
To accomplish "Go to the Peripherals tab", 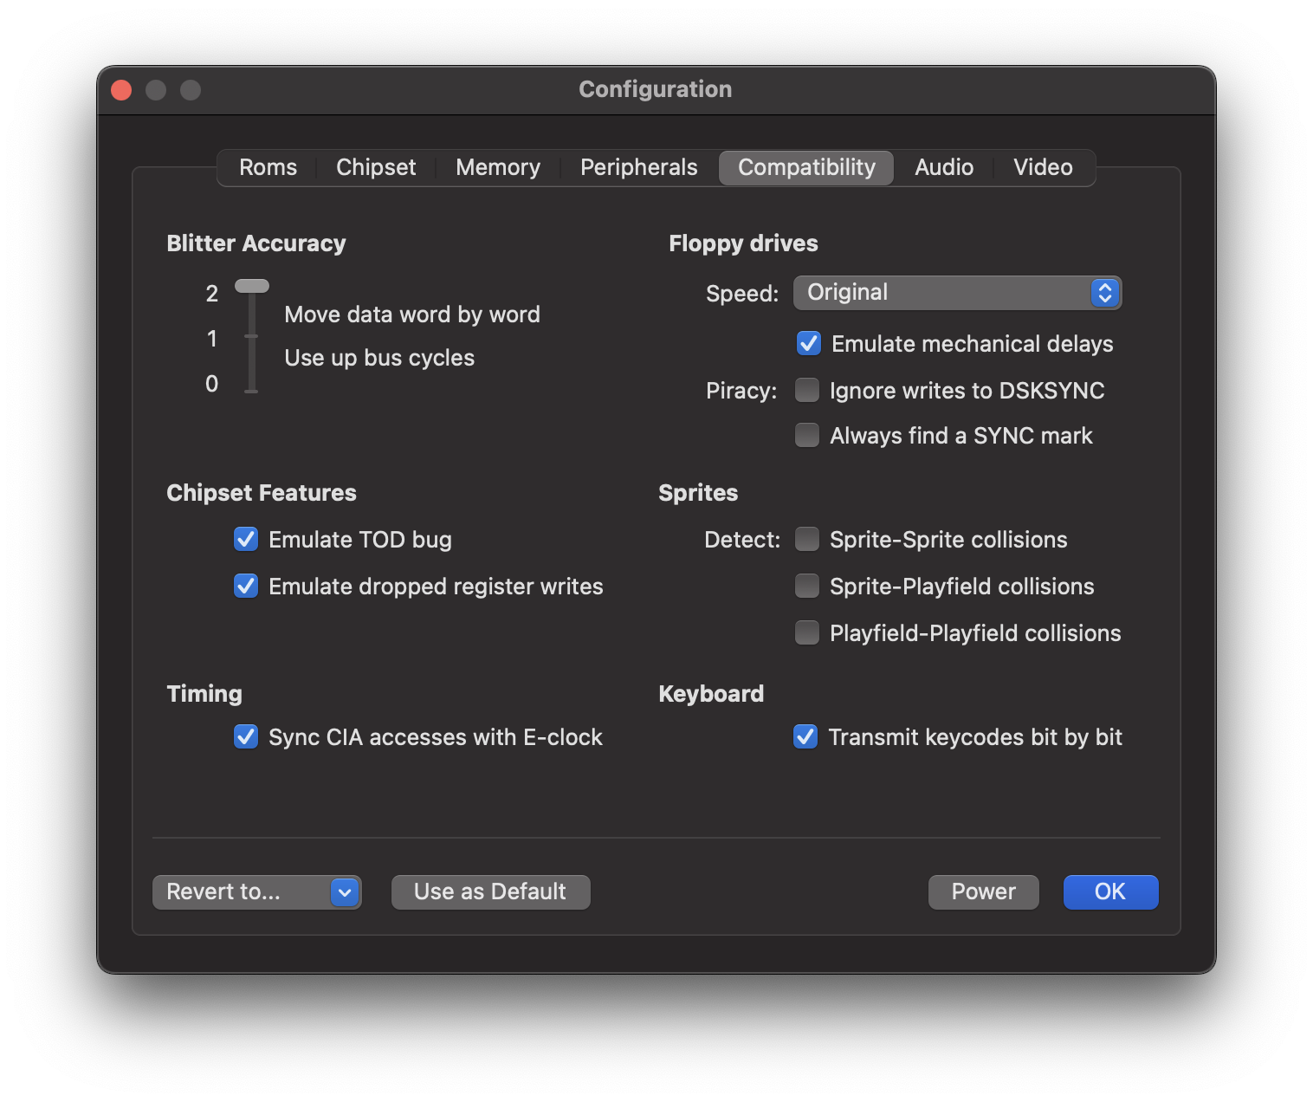I will (638, 167).
